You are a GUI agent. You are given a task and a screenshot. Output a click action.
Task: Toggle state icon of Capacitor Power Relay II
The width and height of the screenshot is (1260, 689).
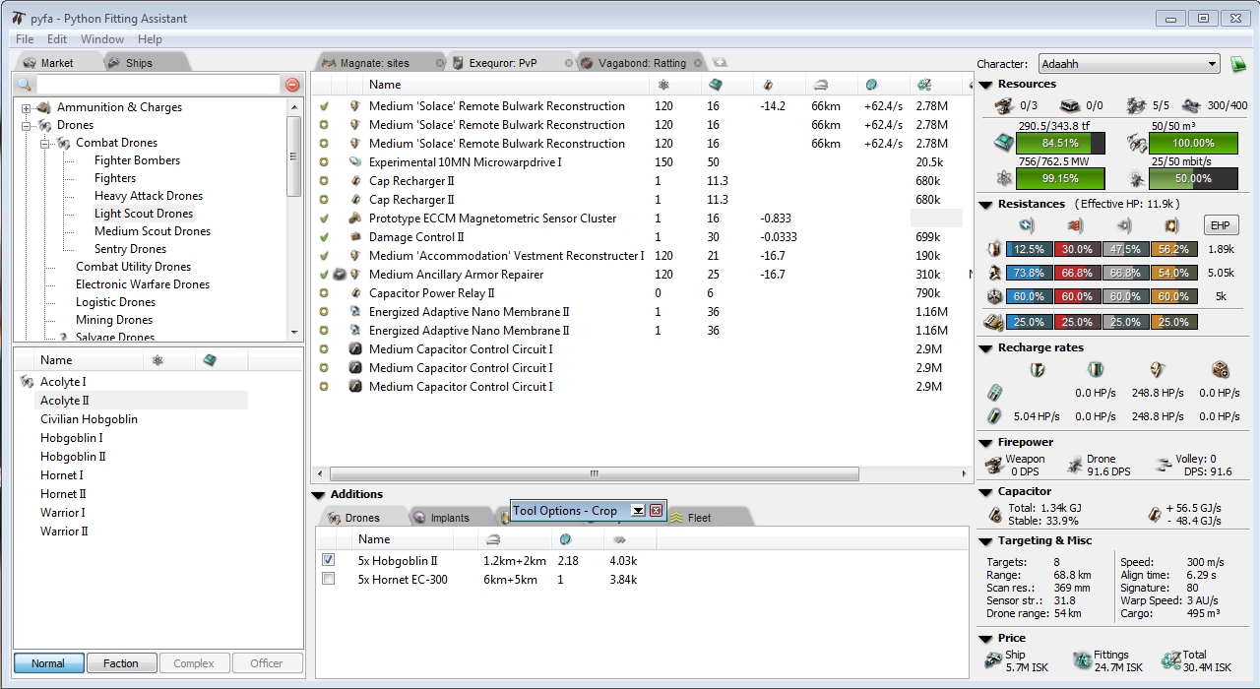coord(324,293)
